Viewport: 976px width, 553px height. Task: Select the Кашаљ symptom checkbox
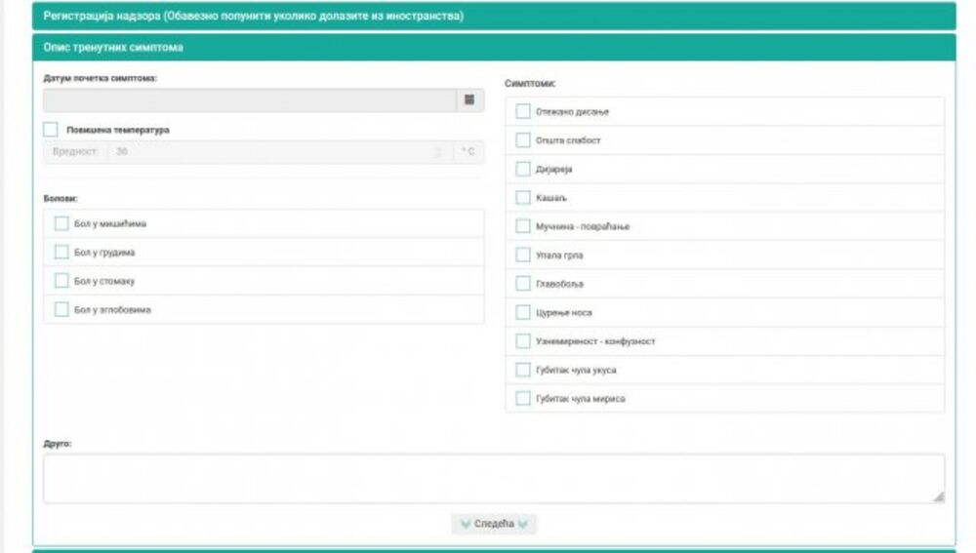click(523, 198)
